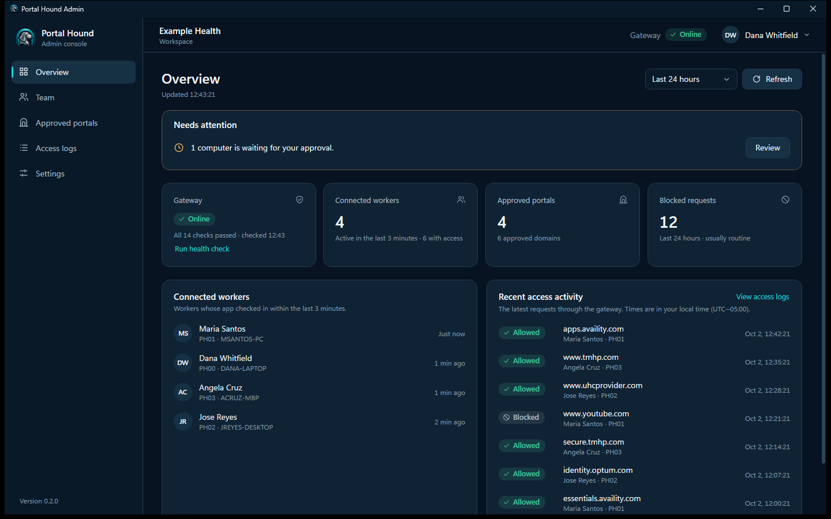The width and height of the screenshot is (831, 519).
Task: Open Access logs in the sidebar
Action: coord(74,148)
